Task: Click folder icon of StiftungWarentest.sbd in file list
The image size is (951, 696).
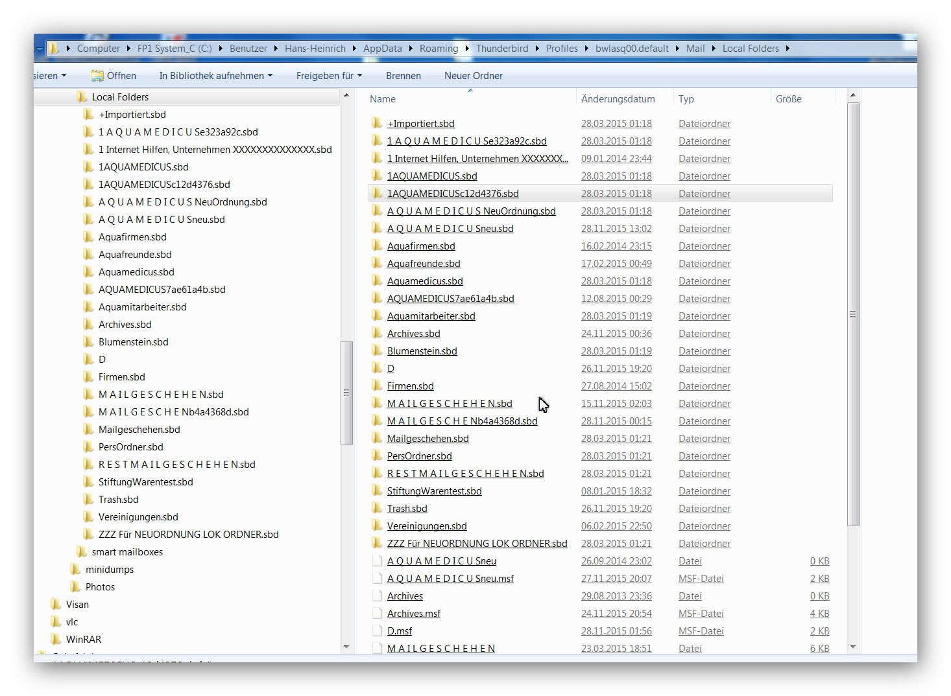Action: pos(377,491)
